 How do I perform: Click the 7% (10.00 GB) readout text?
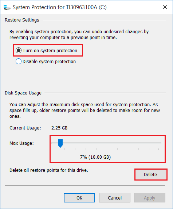(95, 157)
